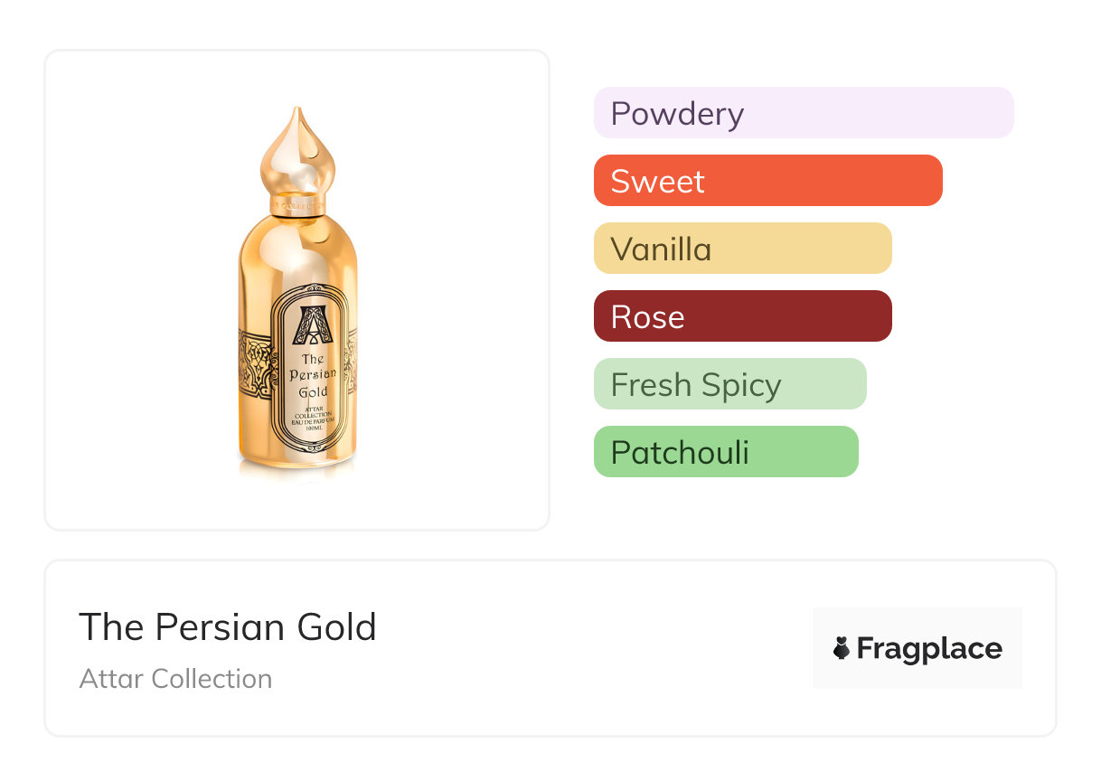Select the orange Sweet accord bar

[767, 181]
